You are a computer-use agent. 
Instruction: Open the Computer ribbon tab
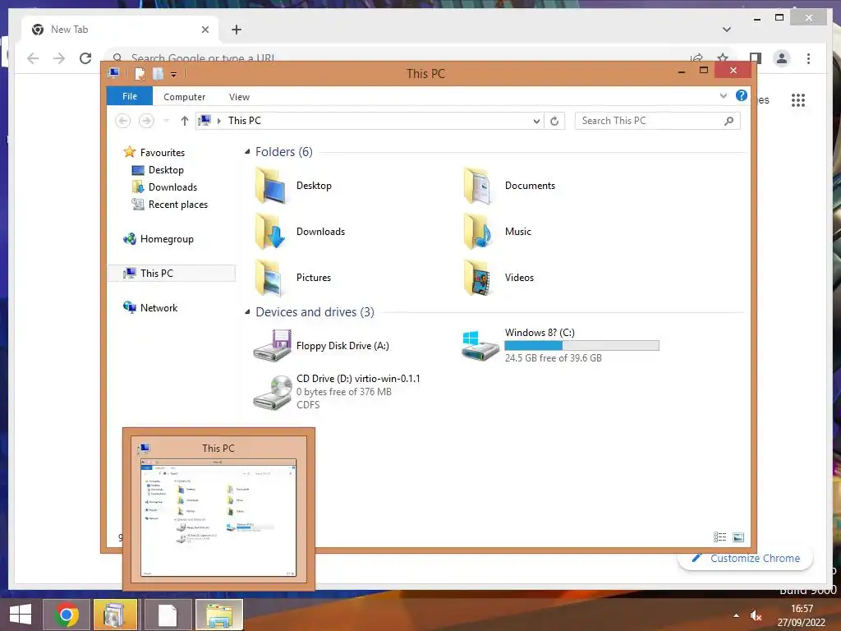coord(184,97)
